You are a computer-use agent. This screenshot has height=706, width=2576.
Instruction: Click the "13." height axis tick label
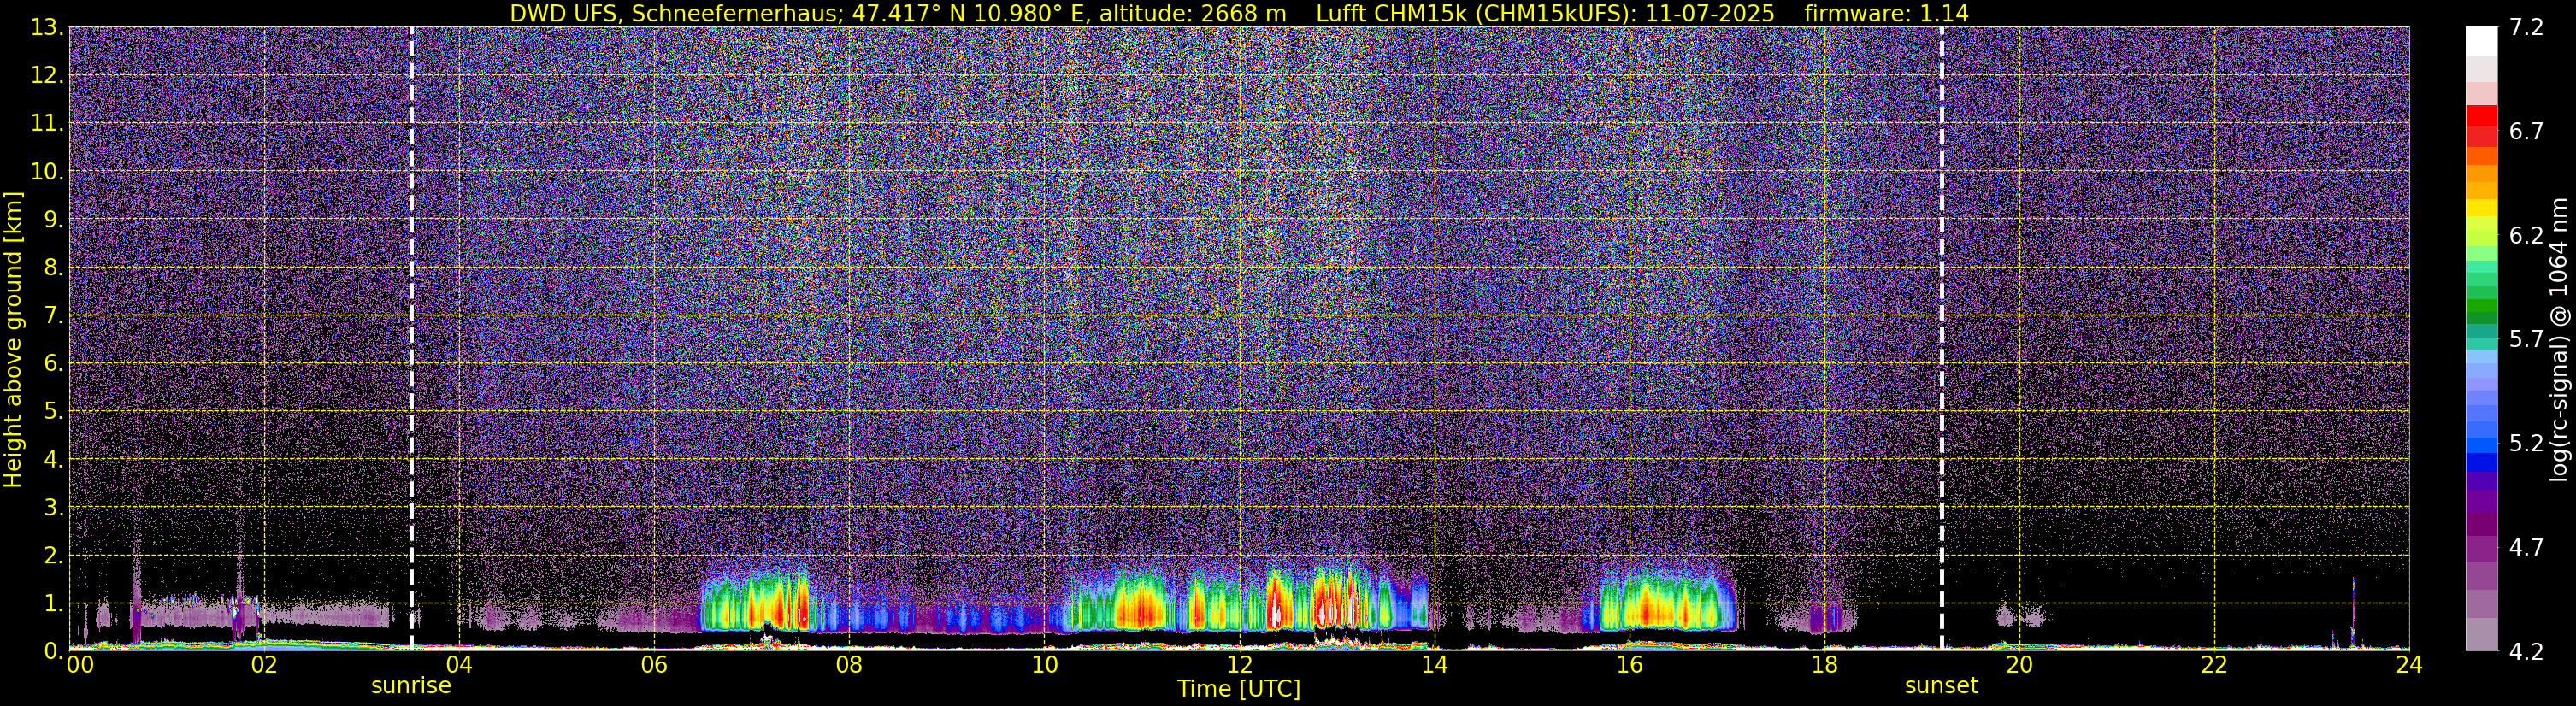tap(47, 28)
